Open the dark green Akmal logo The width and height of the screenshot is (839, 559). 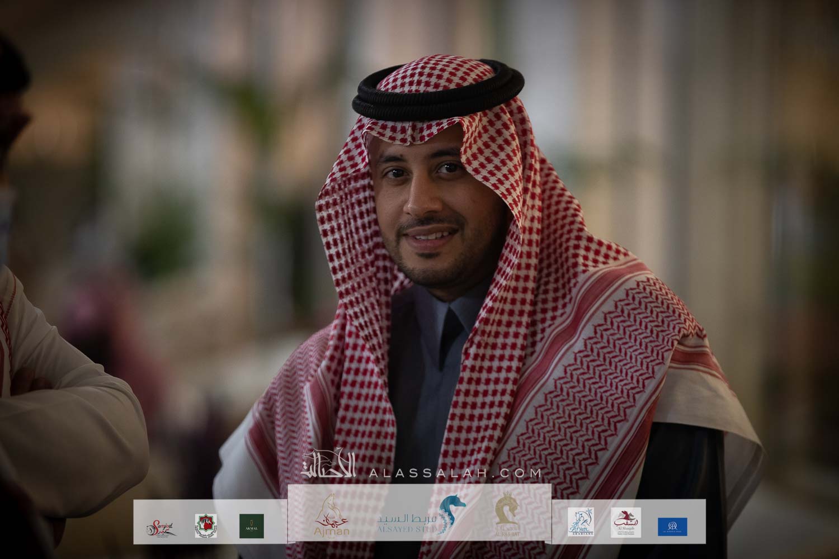pyautogui.click(x=251, y=525)
